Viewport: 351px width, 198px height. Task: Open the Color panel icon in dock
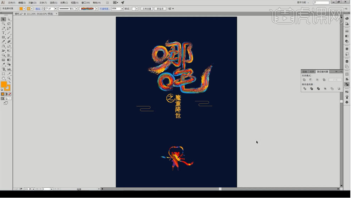[347, 18]
